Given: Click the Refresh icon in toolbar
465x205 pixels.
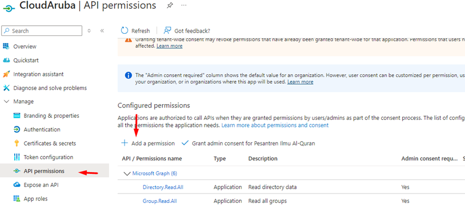Looking at the screenshot, I should click(x=124, y=31).
